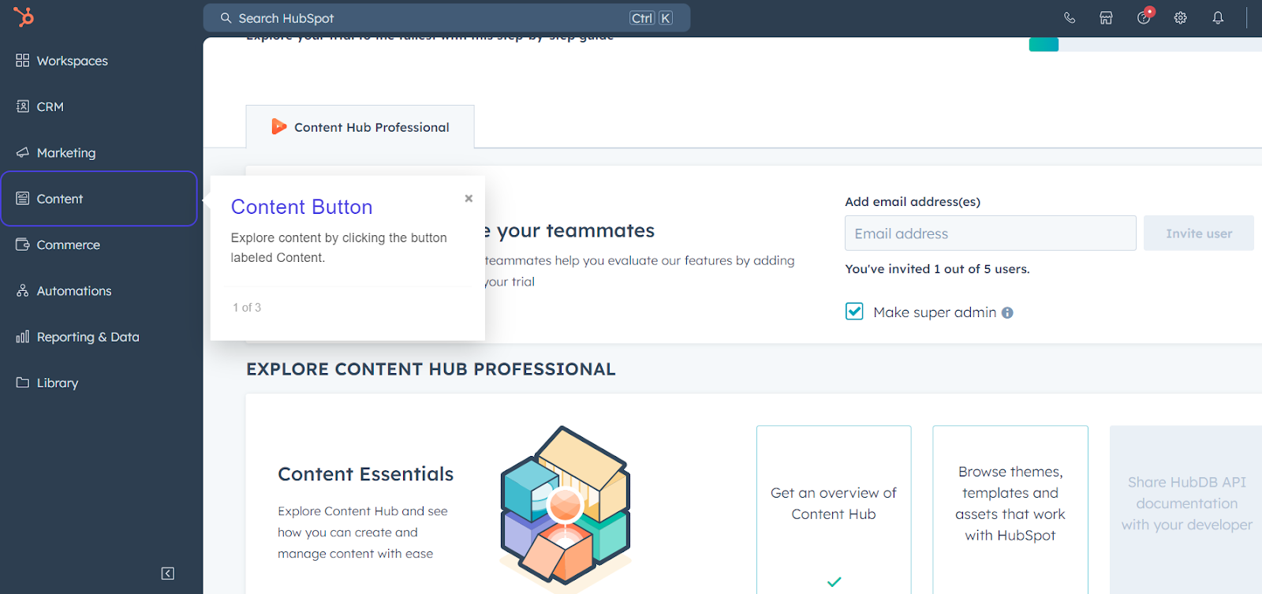Click the "1 of 3" step indicator
This screenshot has height=594, width=1262.
247,308
